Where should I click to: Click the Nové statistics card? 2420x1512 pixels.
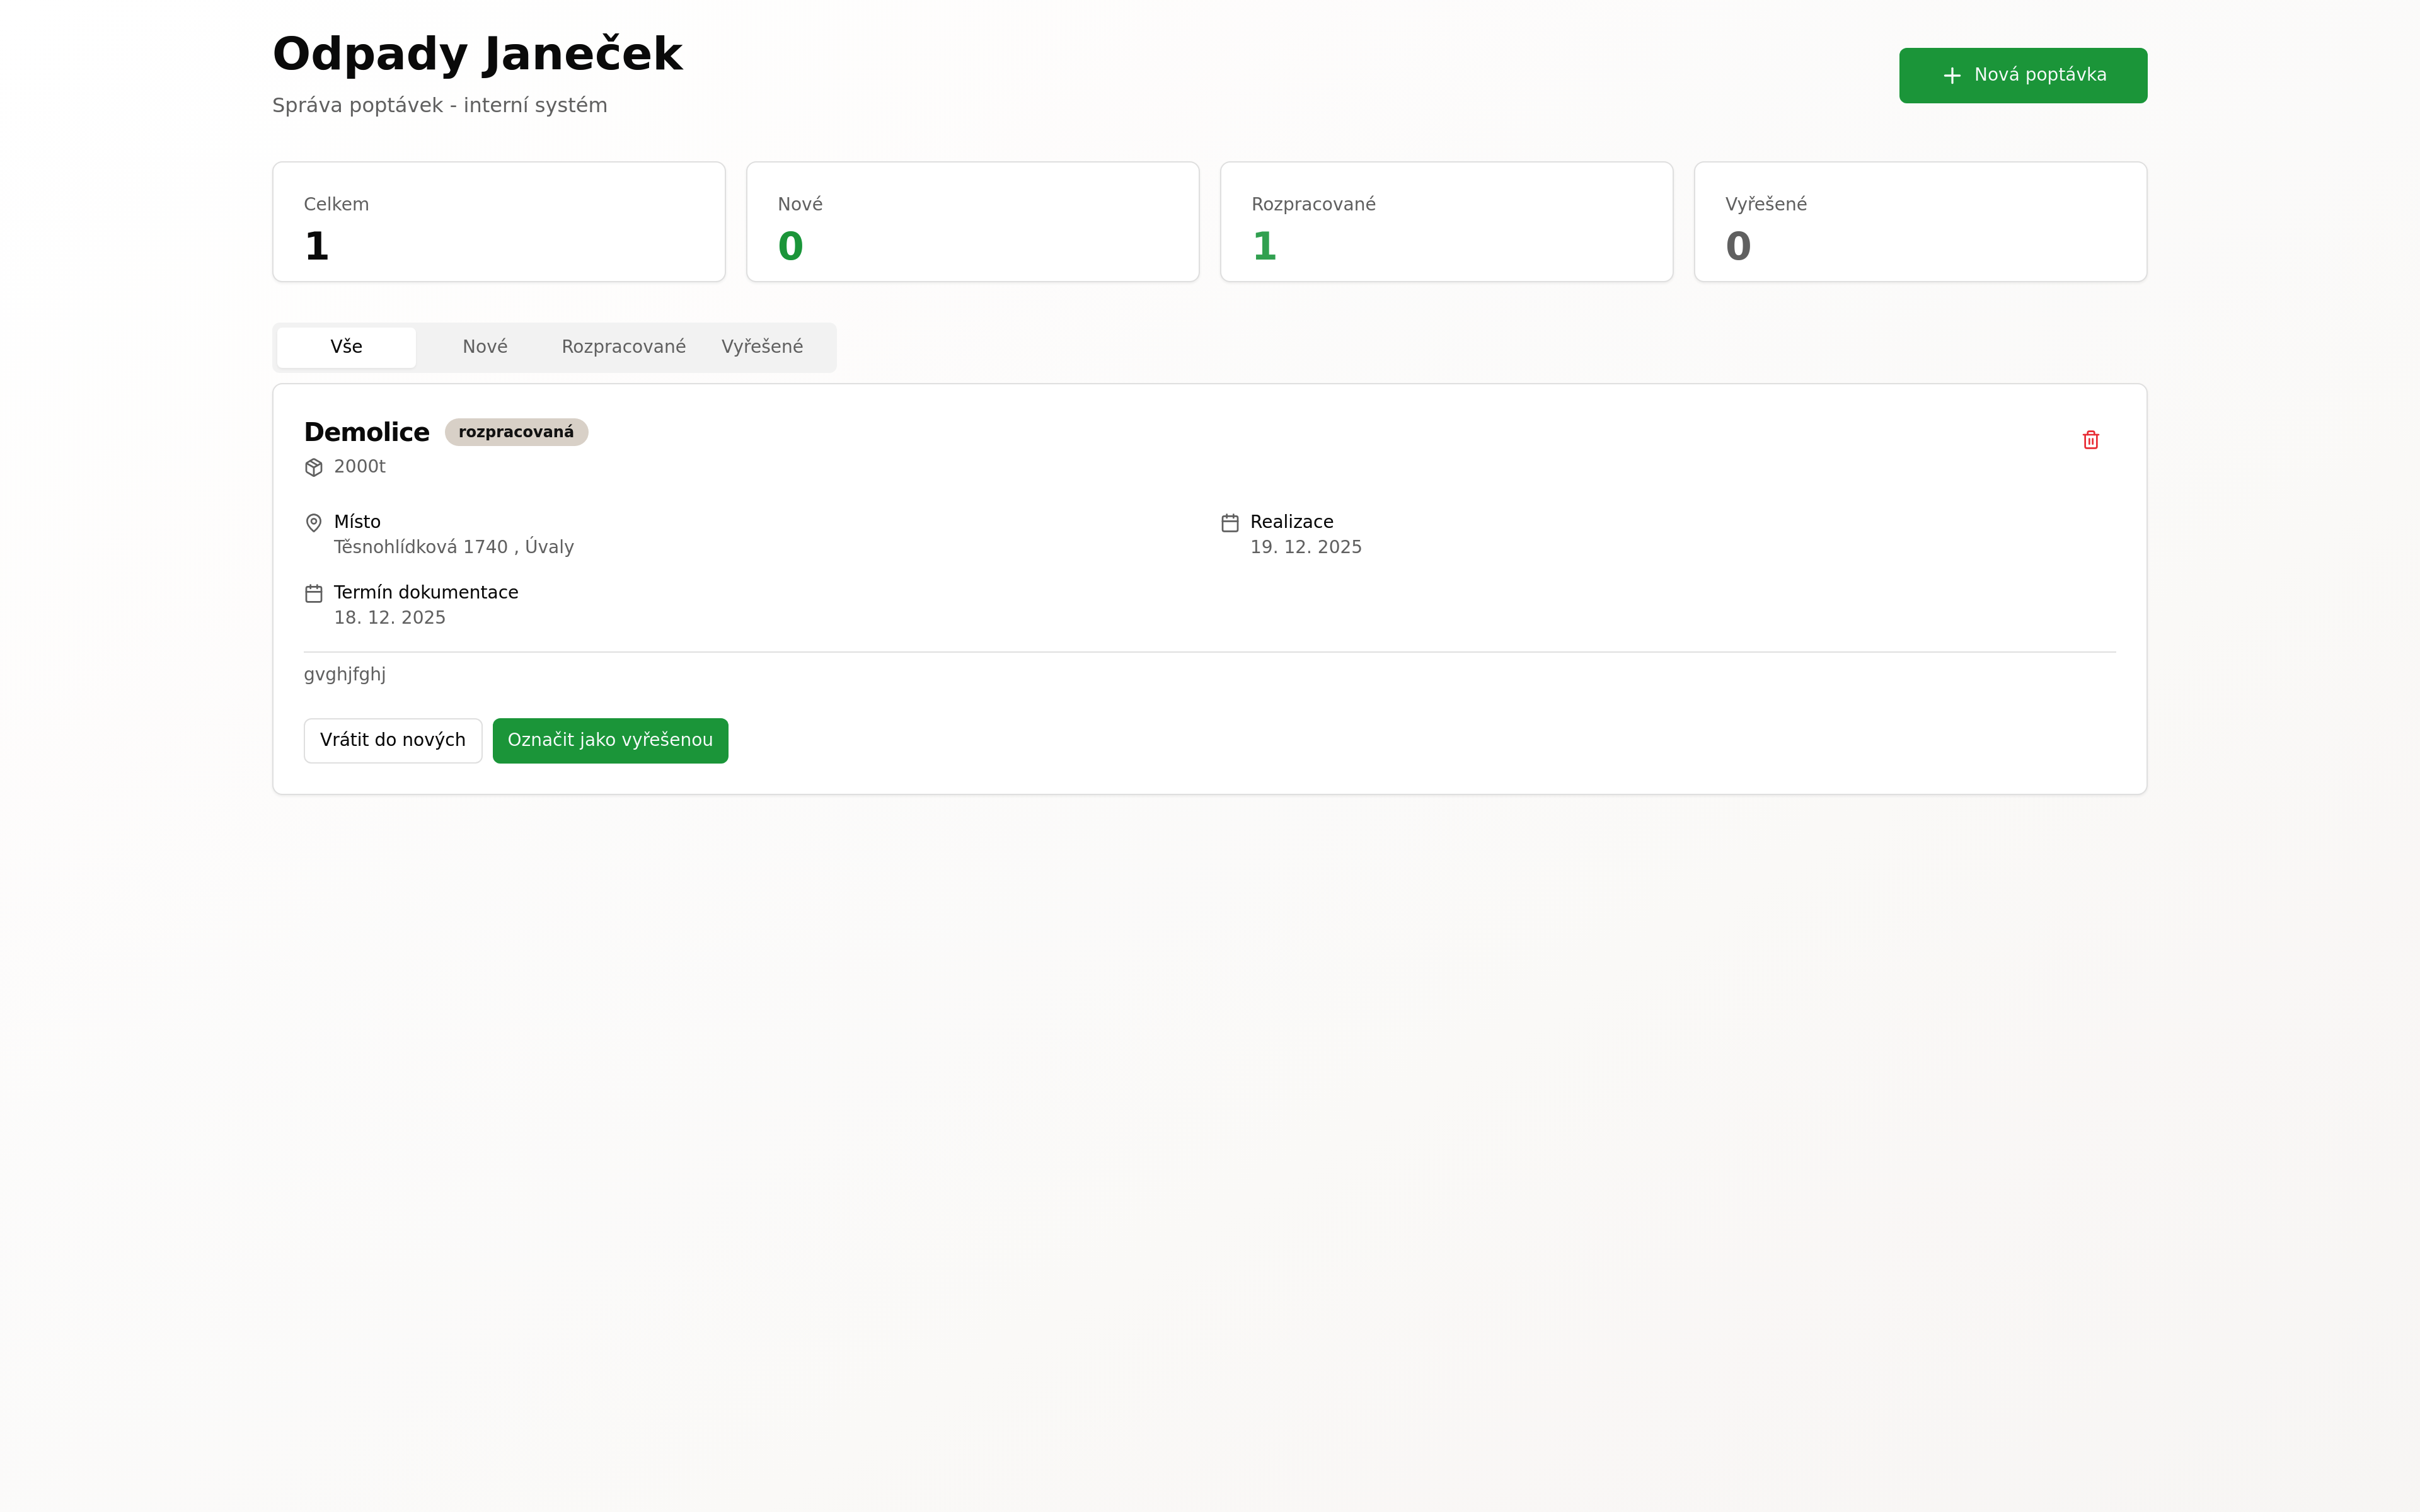coord(972,222)
